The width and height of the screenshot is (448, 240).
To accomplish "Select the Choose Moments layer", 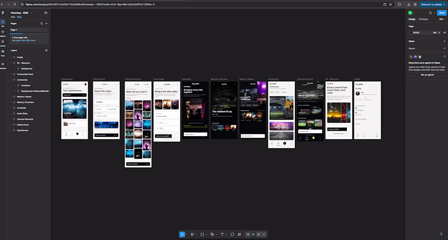I will tap(25, 119).
